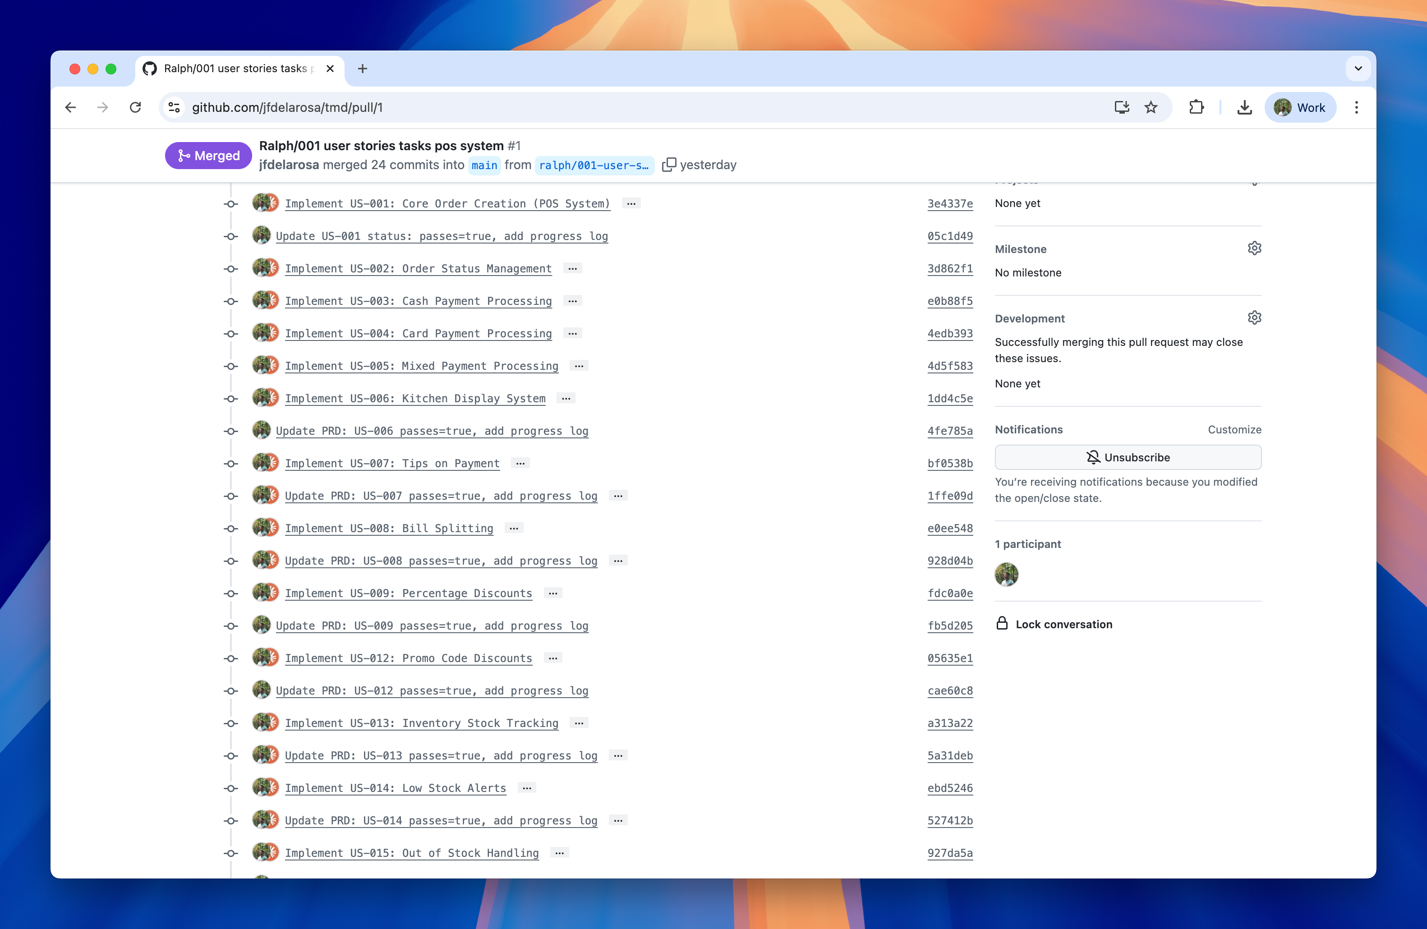1427x929 pixels.
Task: Unsubscribe from pull request notifications
Action: coord(1128,457)
